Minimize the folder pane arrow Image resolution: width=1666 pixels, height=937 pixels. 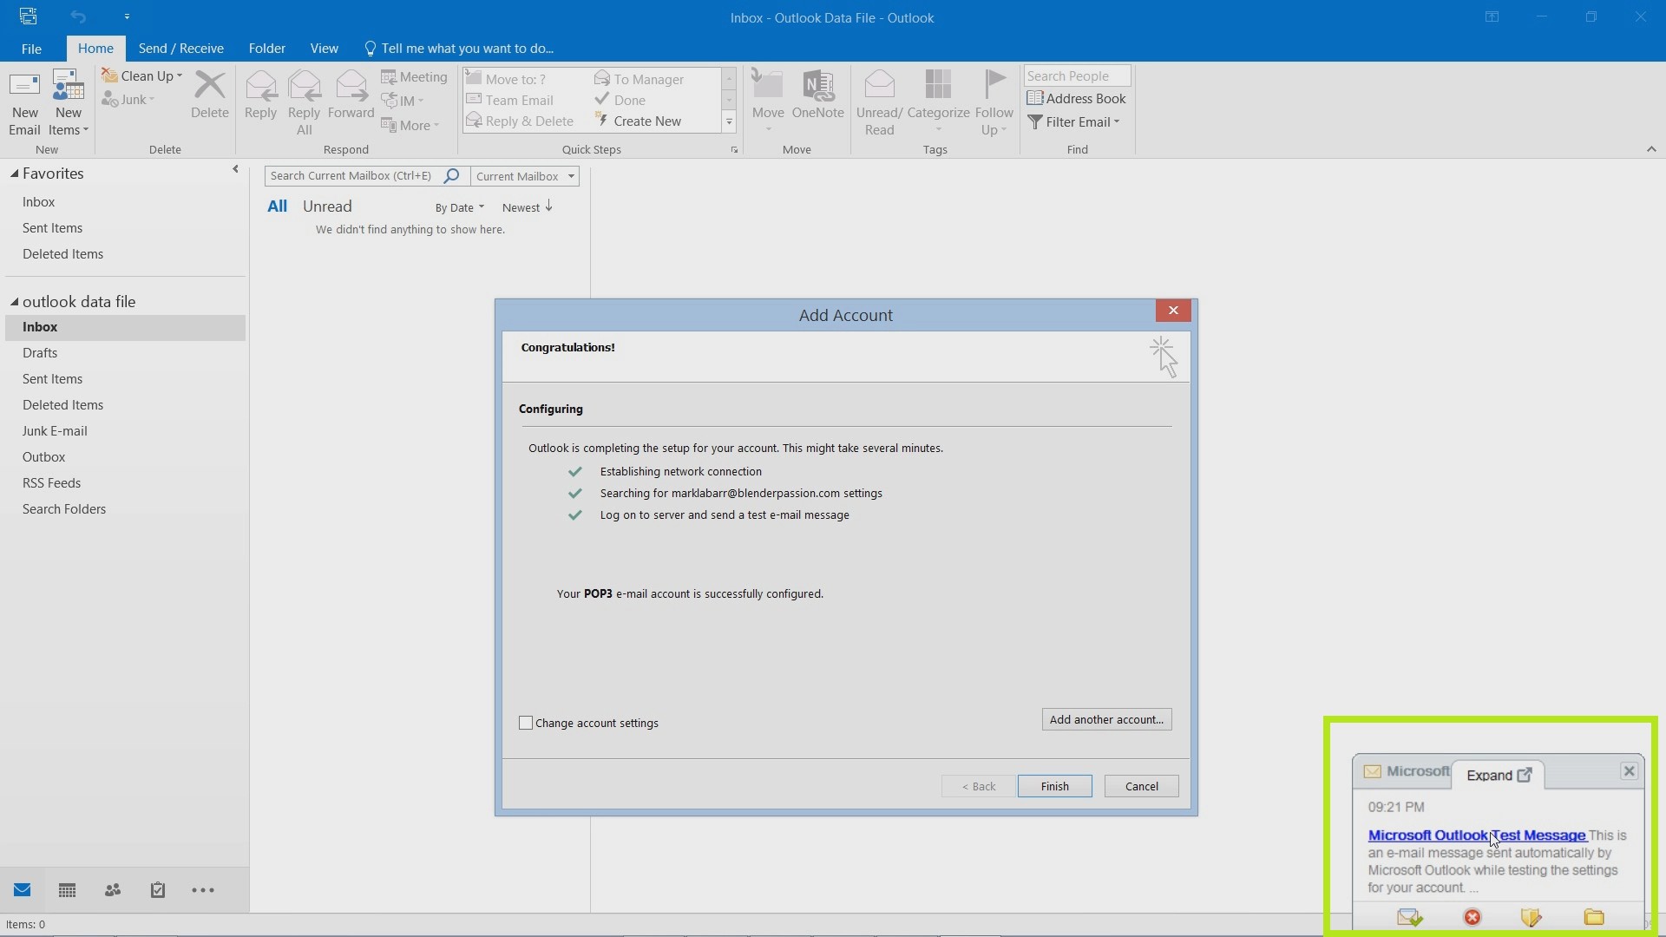coord(235,169)
